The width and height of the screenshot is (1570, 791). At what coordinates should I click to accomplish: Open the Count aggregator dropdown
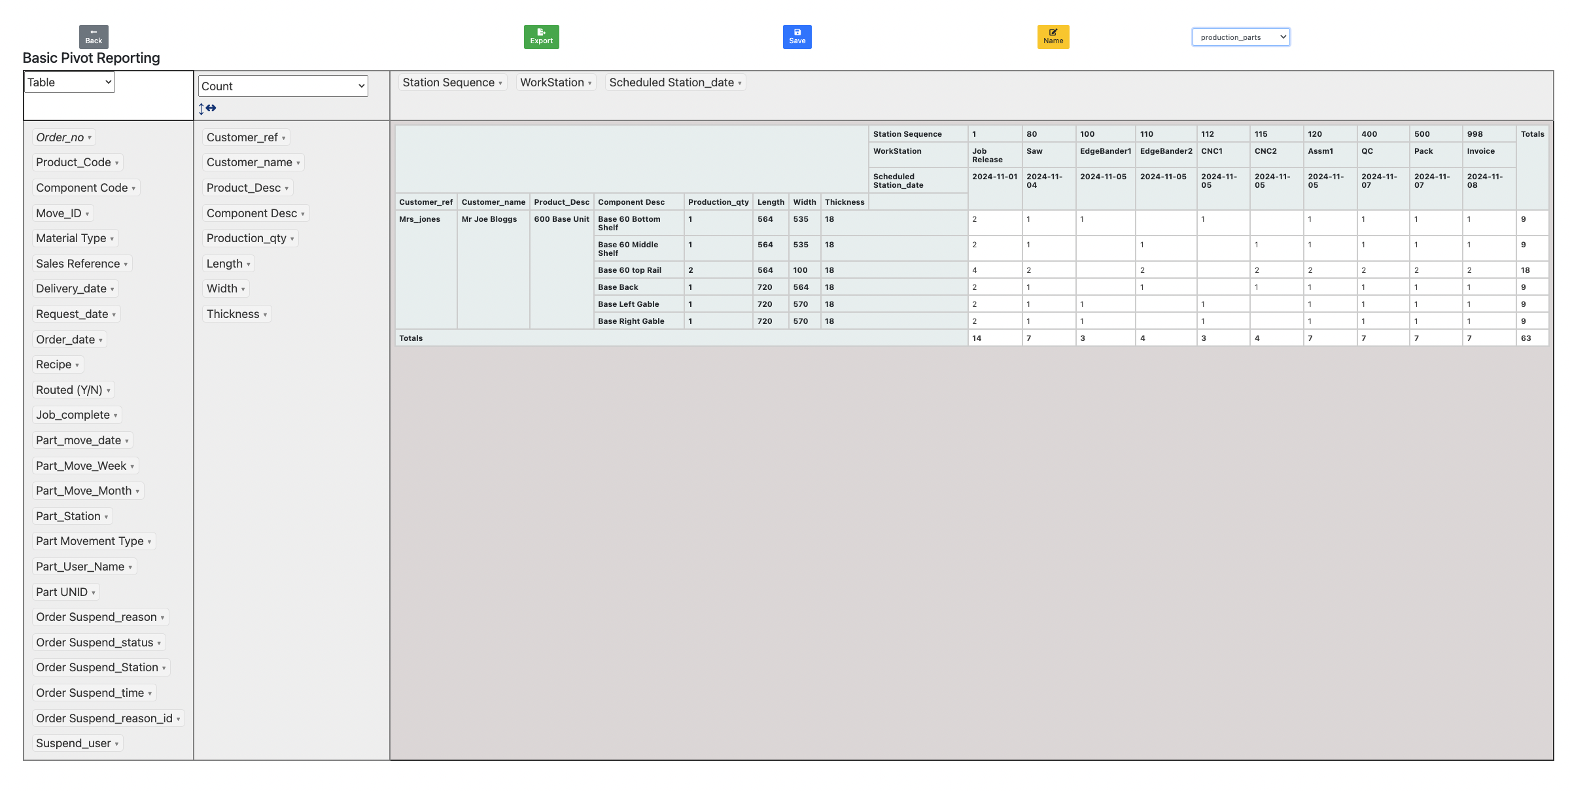pyautogui.click(x=283, y=86)
